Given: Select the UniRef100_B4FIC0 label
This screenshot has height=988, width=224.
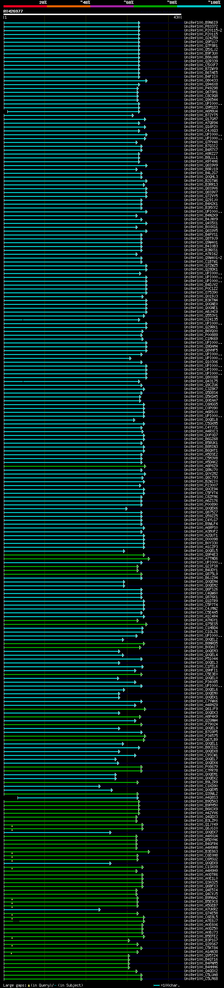Looking at the screenshot, I should tap(201, 76).
